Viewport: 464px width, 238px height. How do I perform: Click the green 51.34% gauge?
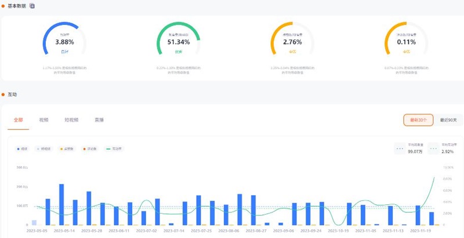pyautogui.click(x=179, y=42)
